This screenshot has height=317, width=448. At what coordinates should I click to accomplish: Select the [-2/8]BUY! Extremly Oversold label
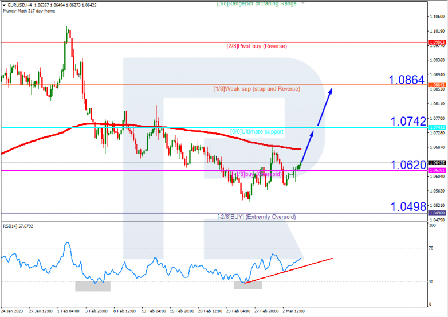click(x=257, y=217)
